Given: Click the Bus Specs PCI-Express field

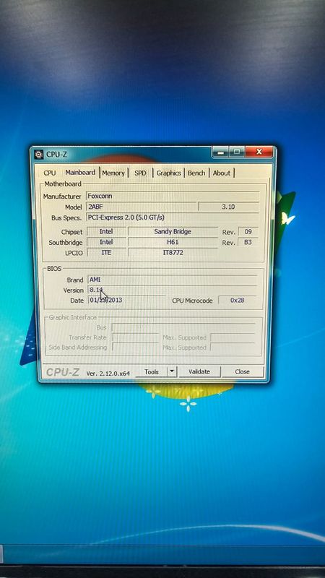Looking at the screenshot, I should pyautogui.click(x=173, y=217).
